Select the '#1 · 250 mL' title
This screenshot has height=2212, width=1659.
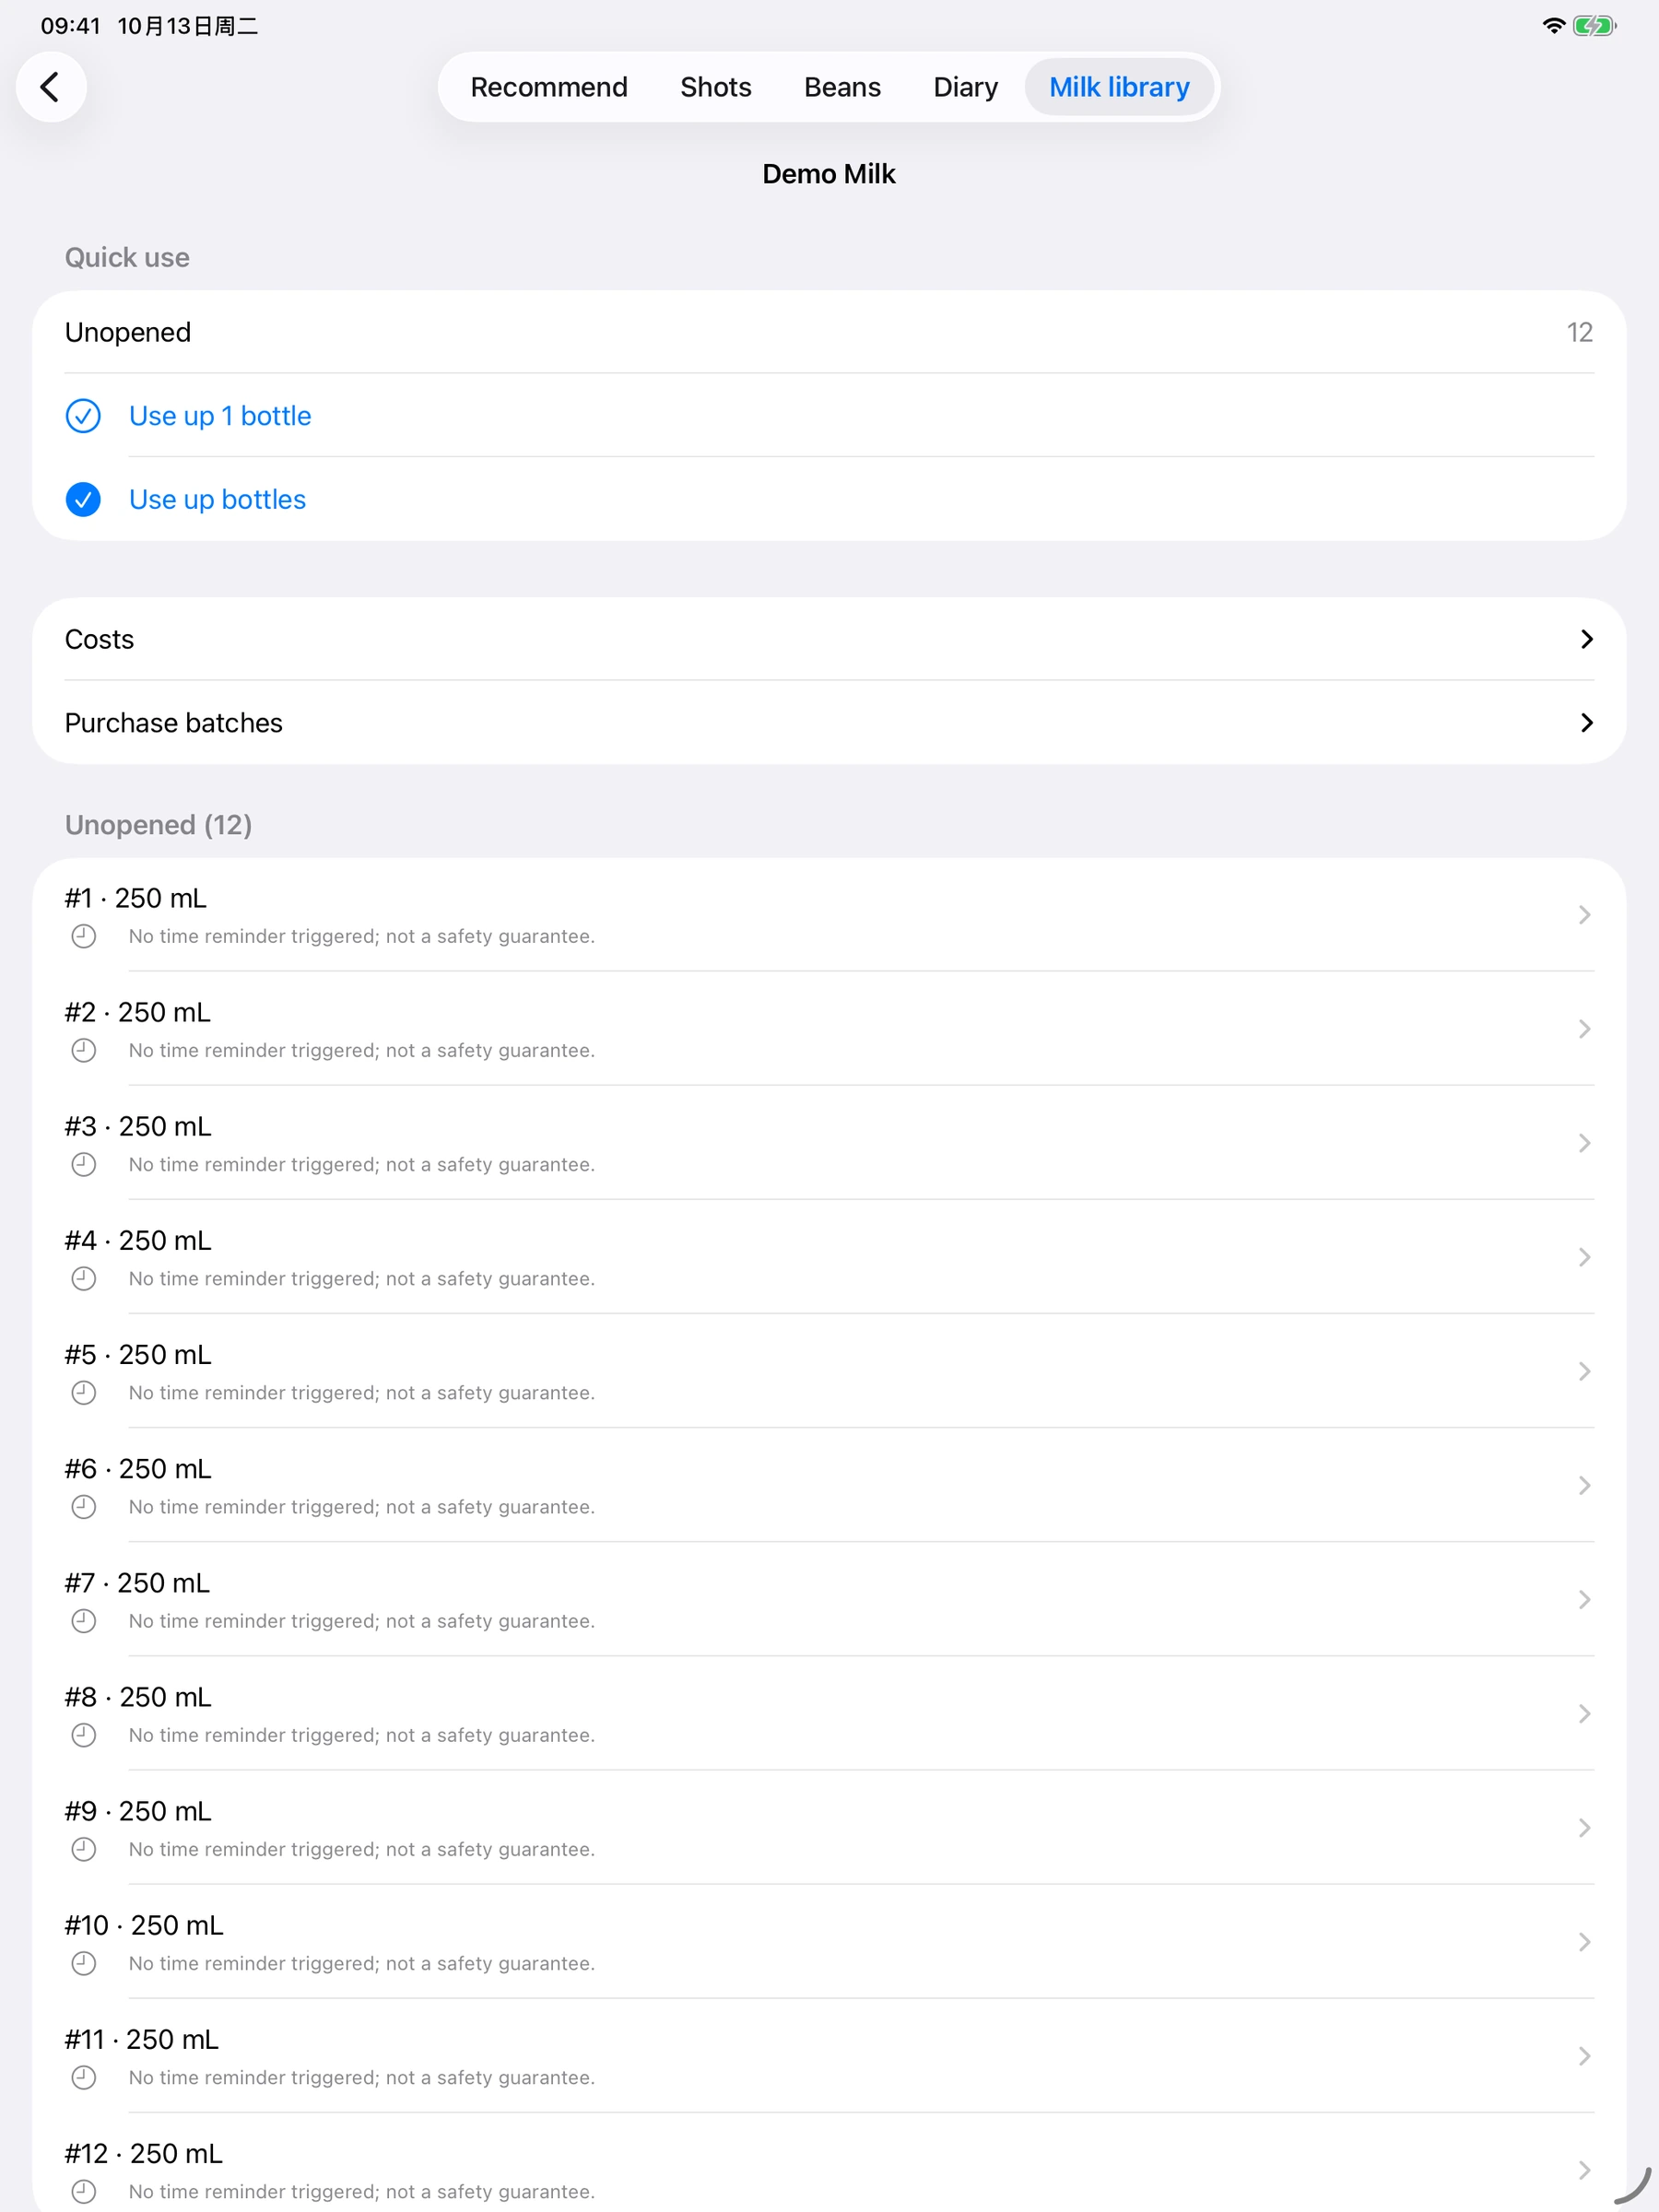click(x=136, y=898)
